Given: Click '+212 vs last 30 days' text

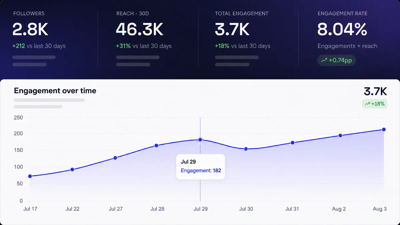Looking at the screenshot, I should click(39, 46).
